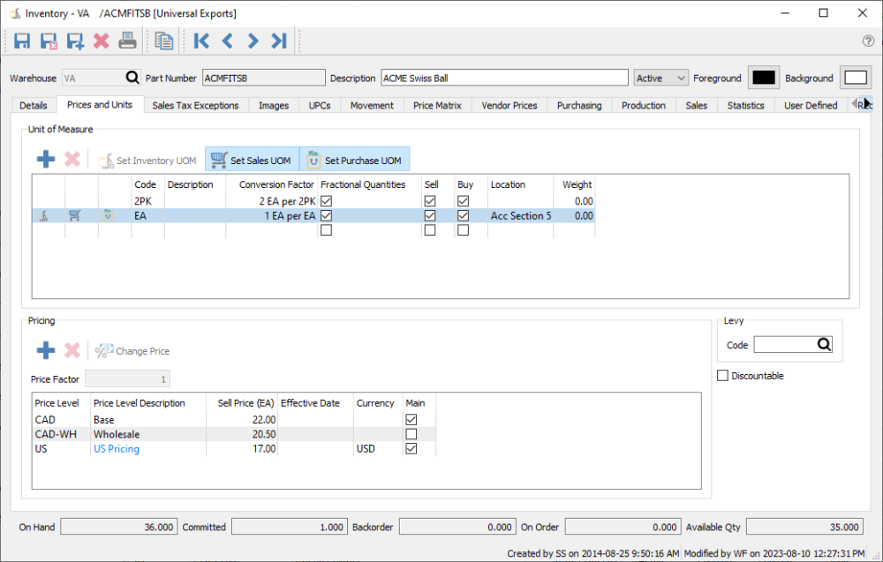Click the Part Number field
The height and width of the screenshot is (562, 883).
click(x=263, y=78)
